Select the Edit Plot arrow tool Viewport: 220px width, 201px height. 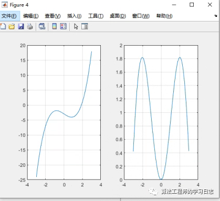pyautogui.click(x=76, y=26)
